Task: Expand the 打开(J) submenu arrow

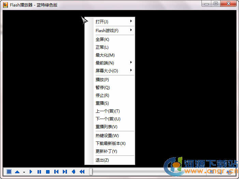Action: pyautogui.click(x=131, y=21)
